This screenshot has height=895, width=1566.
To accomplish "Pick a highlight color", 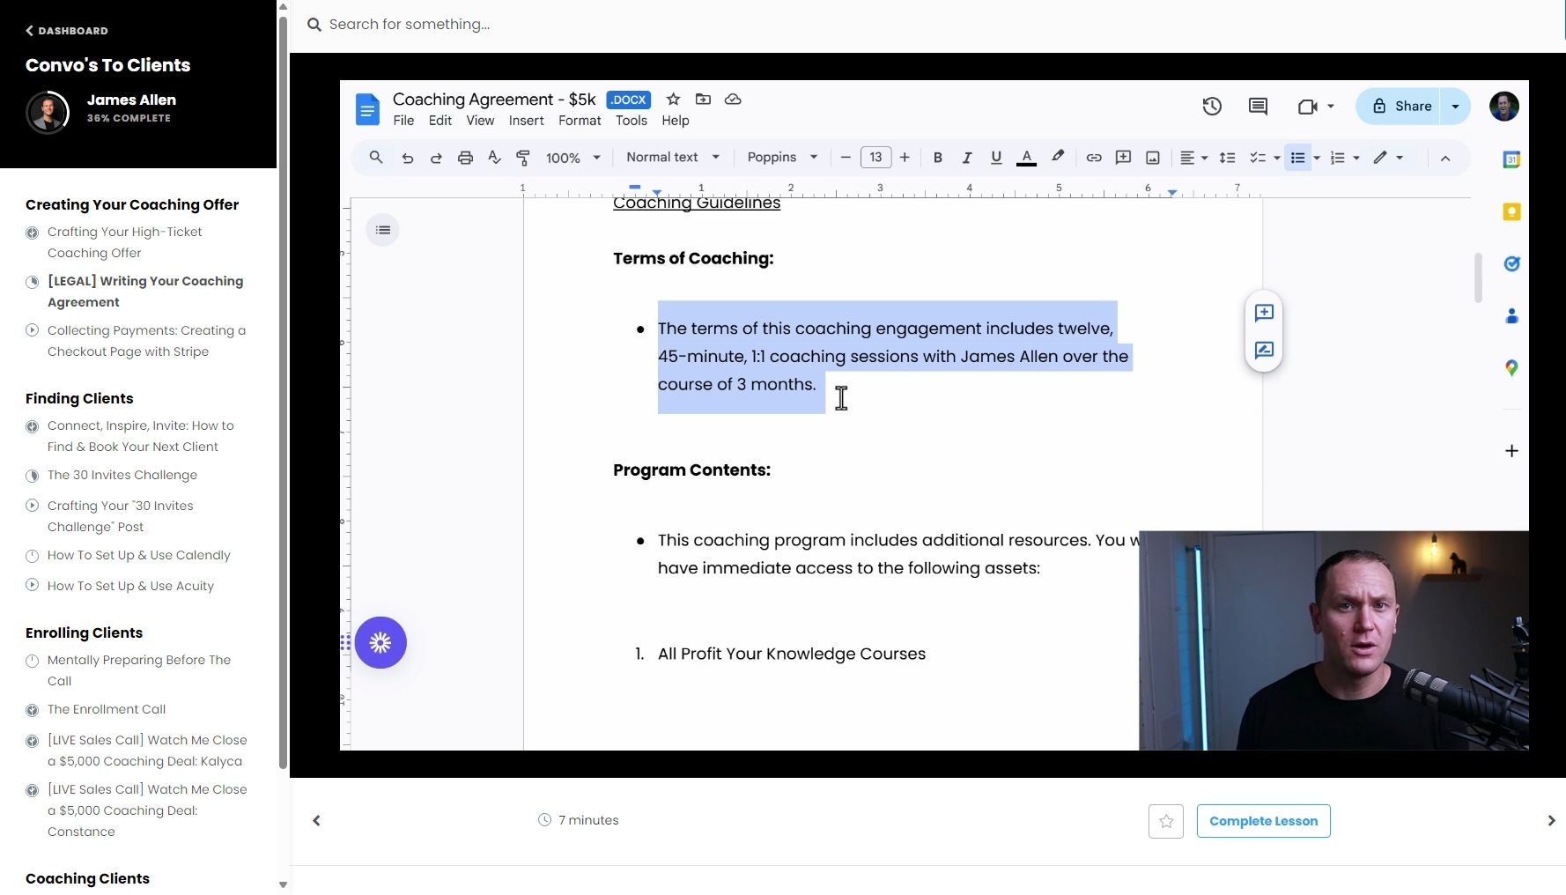I will tap(1058, 158).
